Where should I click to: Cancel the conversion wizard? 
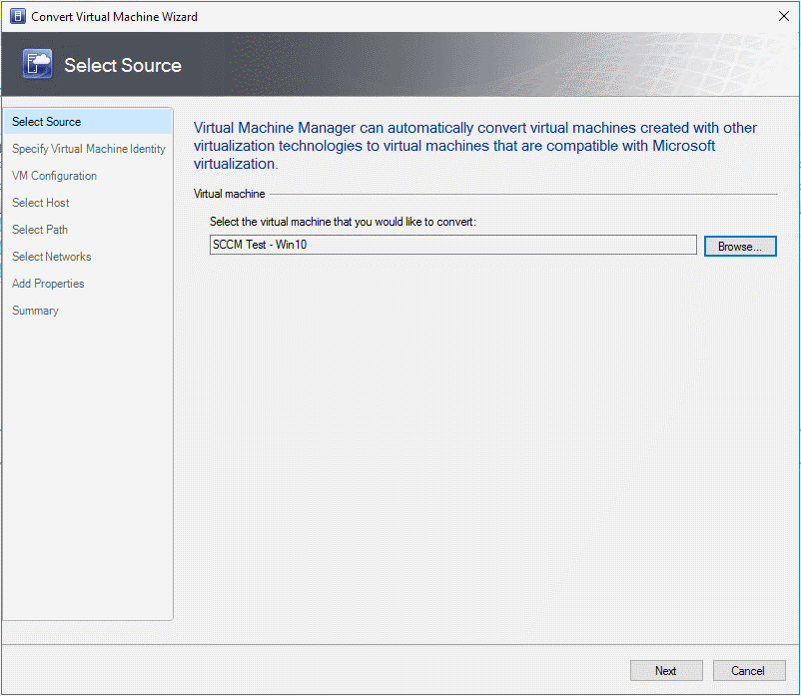point(749,670)
